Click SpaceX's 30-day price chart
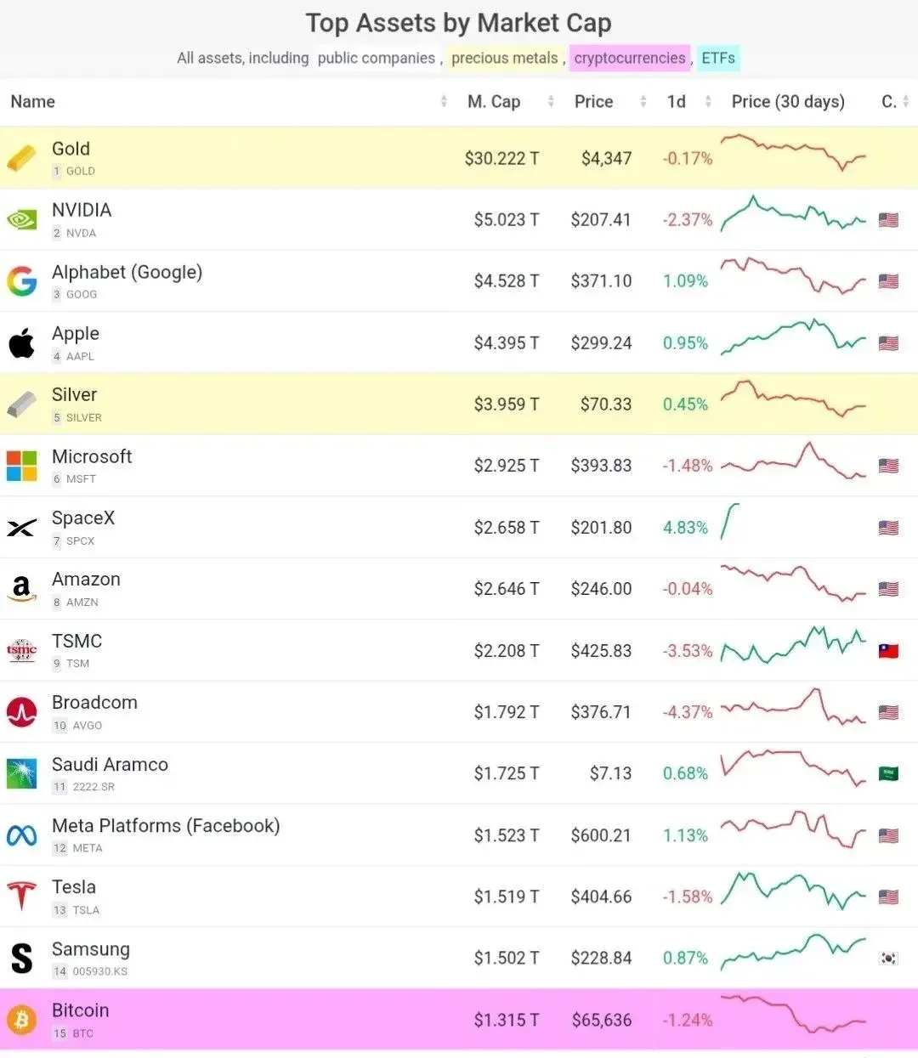 coord(730,522)
